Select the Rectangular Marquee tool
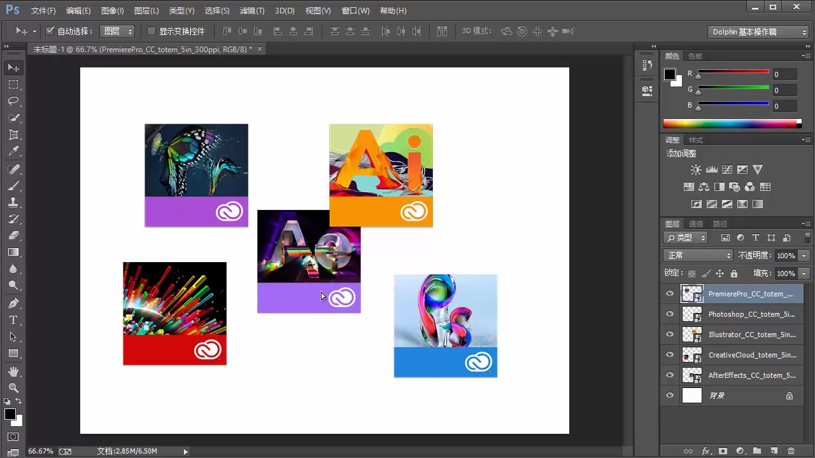 pyautogui.click(x=13, y=85)
